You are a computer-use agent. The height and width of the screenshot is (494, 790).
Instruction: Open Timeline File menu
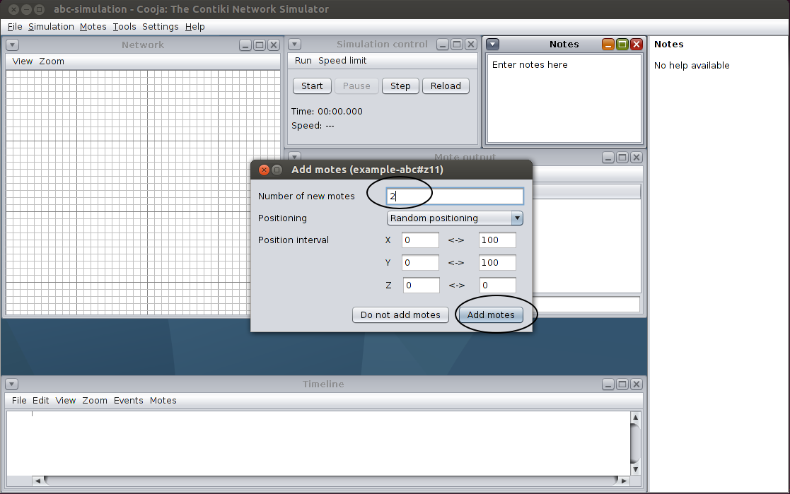click(x=19, y=400)
